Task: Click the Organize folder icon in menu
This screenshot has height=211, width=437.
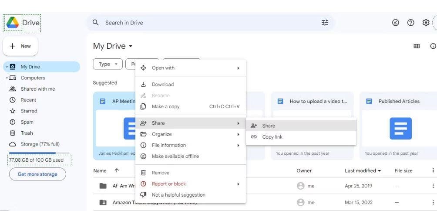Action: click(143, 134)
